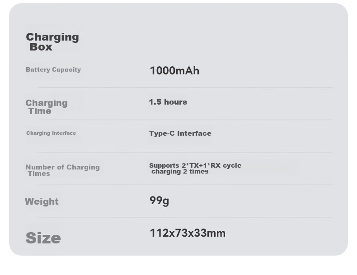Select the Charging Time label
Screen dimensions: 357x275
click(x=47, y=107)
